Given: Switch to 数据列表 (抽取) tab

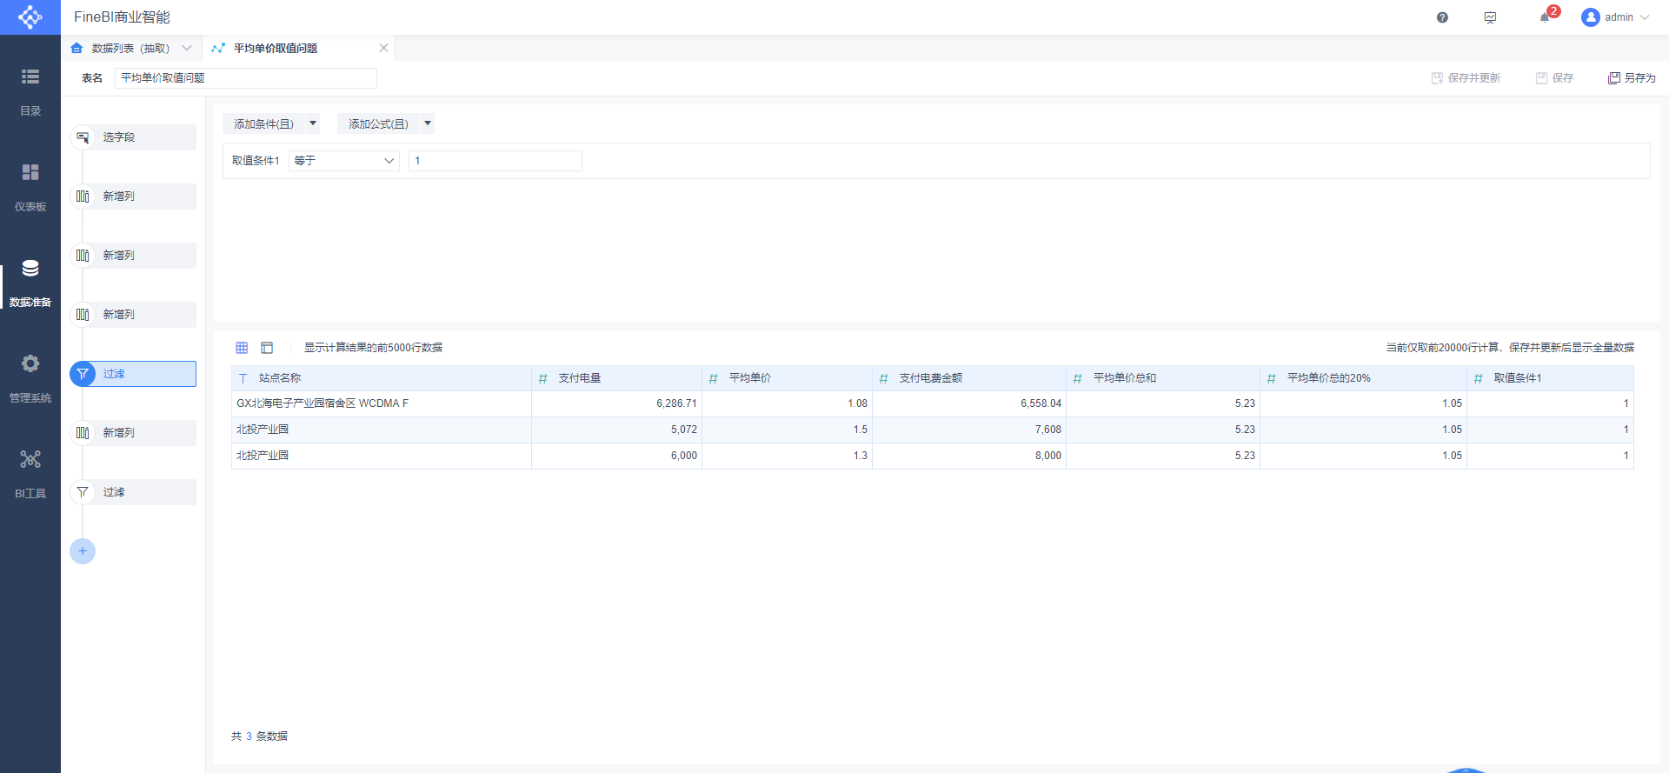Looking at the screenshot, I should [x=131, y=49].
